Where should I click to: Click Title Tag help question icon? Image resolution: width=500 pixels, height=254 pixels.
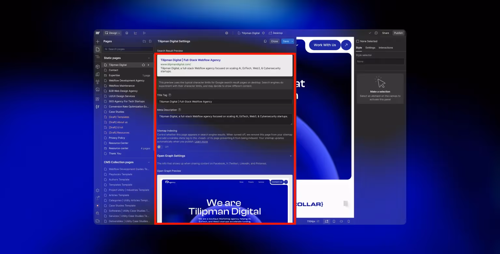click(170, 95)
